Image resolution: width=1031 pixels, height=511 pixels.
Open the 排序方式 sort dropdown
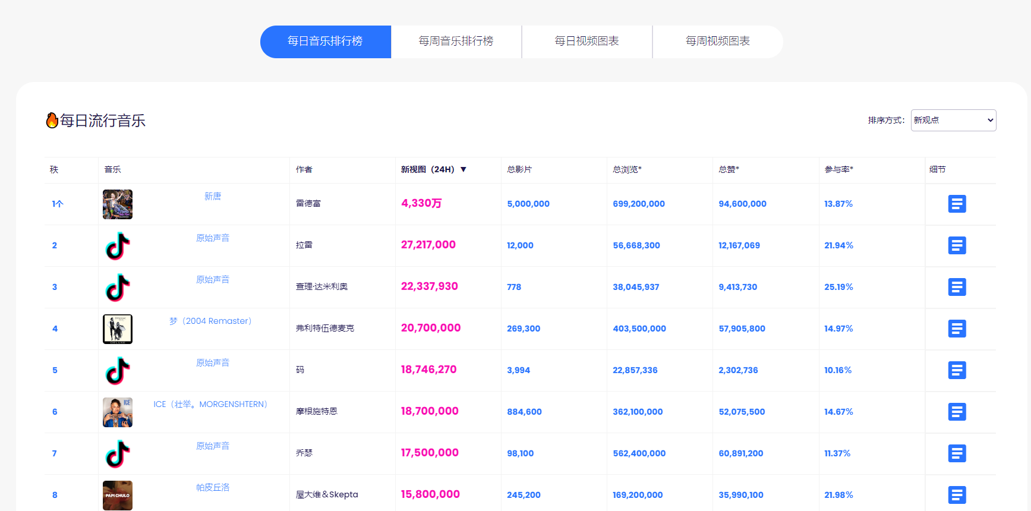[x=953, y=120]
